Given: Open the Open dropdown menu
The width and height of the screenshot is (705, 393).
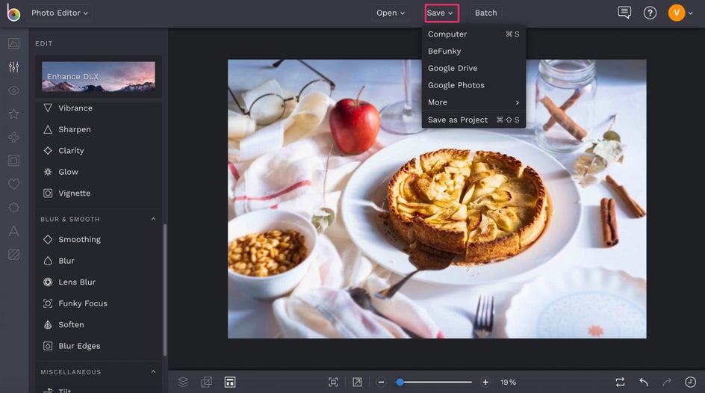Looking at the screenshot, I should (x=391, y=13).
